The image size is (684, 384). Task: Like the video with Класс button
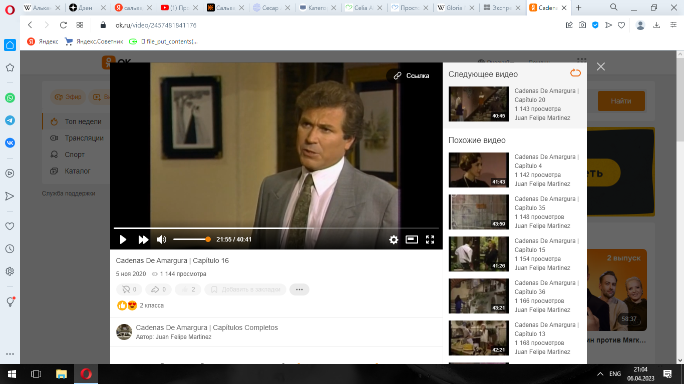click(188, 289)
